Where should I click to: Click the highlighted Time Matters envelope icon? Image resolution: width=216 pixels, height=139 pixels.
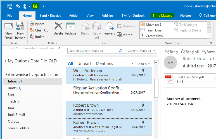coord(35,6)
